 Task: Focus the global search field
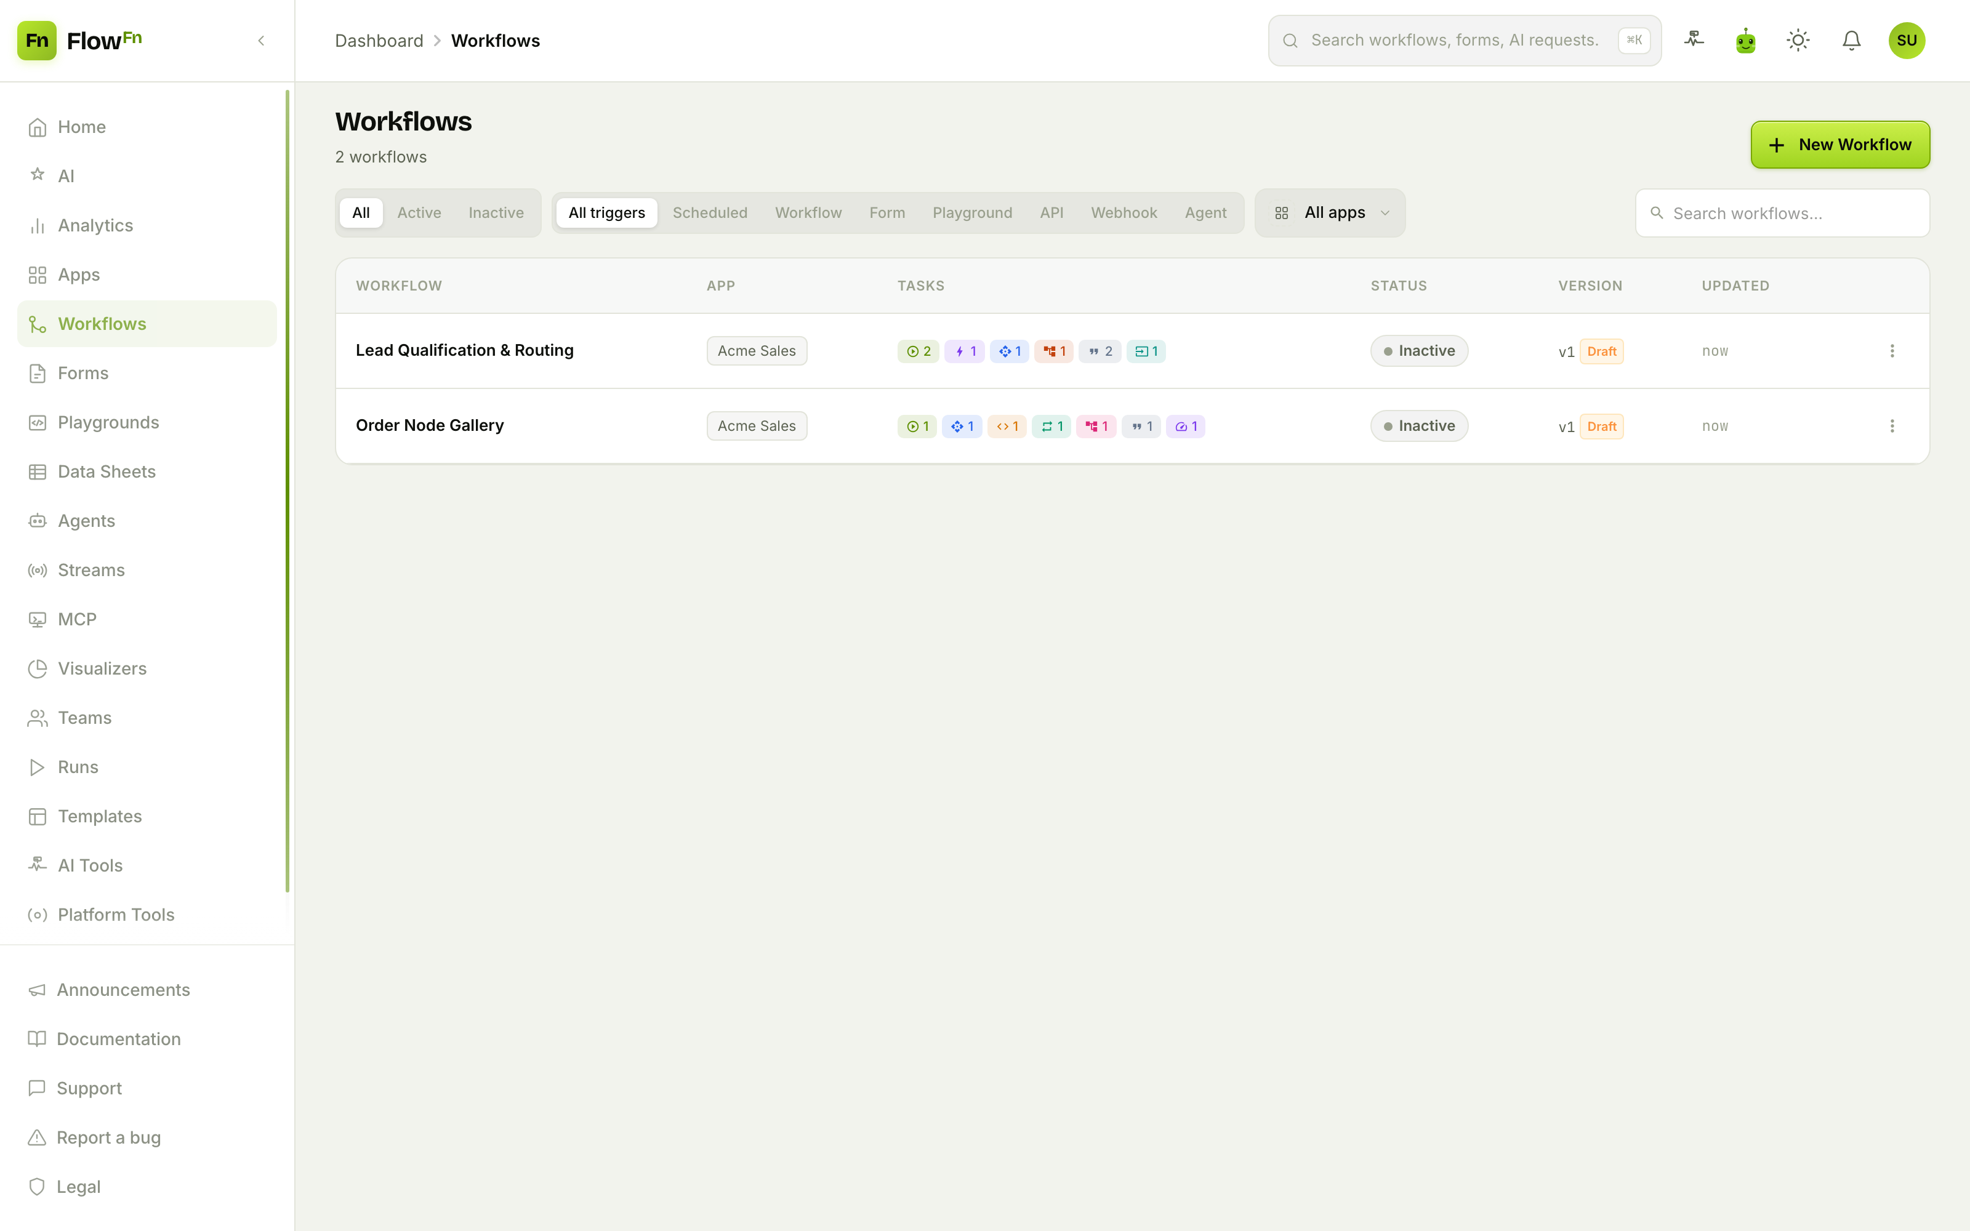point(1465,41)
